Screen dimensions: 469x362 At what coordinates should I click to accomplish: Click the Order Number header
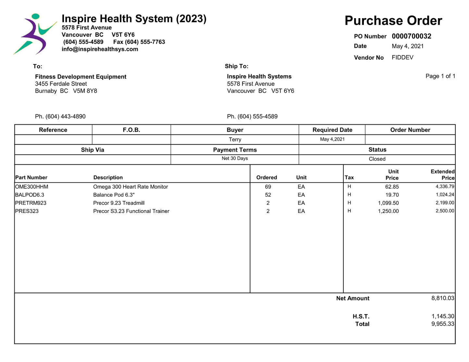pyautogui.click(x=410, y=130)
